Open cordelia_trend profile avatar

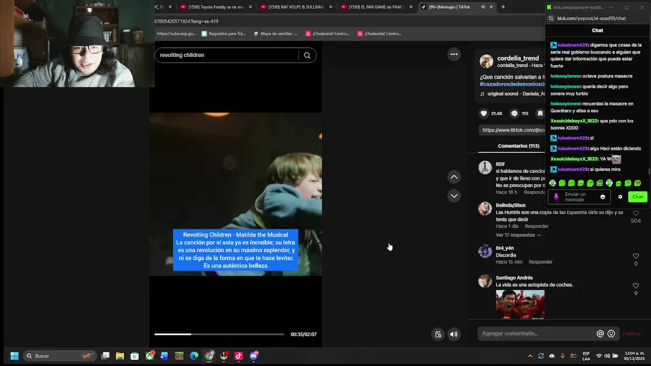coord(486,62)
